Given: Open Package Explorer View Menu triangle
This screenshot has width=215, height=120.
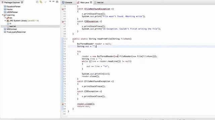Looking at the screenshot, I should (50, 2).
